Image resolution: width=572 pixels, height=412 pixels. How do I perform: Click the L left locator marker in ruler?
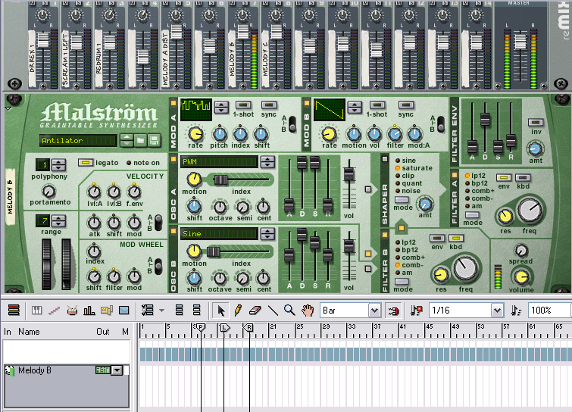pyautogui.click(x=225, y=327)
